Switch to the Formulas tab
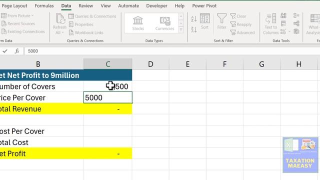Viewport: 320px width, 180px height. pos(44,6)
